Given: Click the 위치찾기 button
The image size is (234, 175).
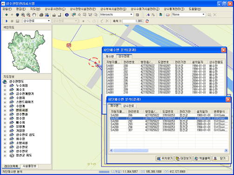Looking at the screenshot, I should (165, 158).
